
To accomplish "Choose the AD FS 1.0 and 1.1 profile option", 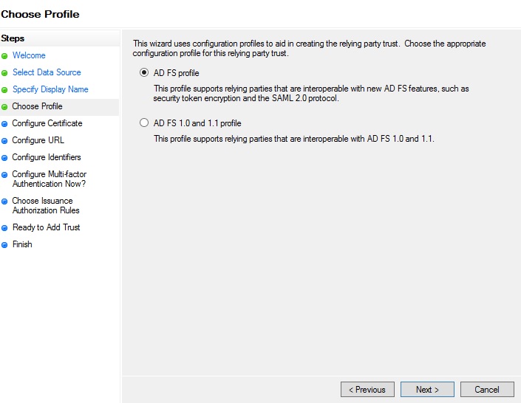I will [x=144, y=123].
